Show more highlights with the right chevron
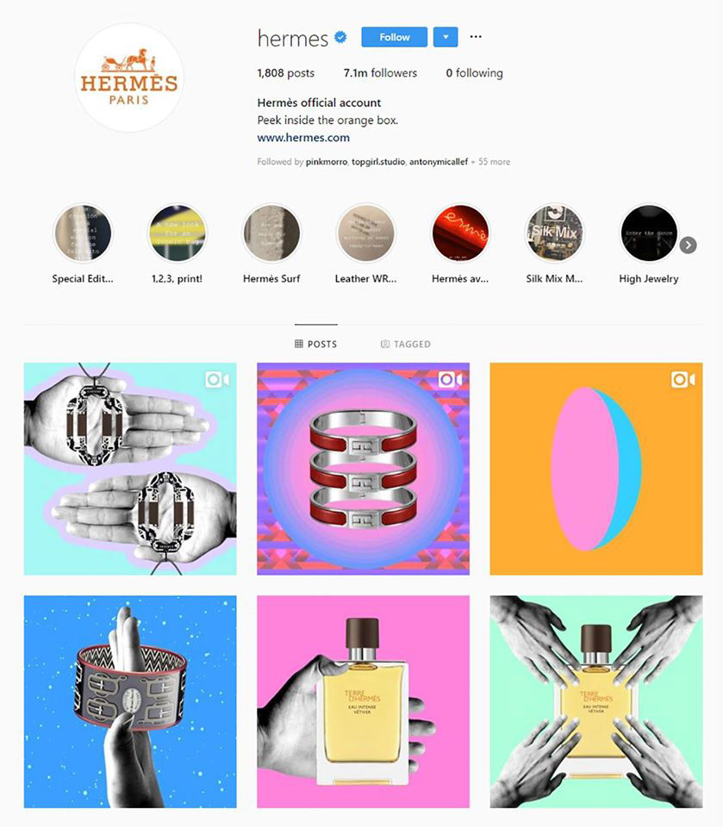723x827 pixels. [689, 246]
